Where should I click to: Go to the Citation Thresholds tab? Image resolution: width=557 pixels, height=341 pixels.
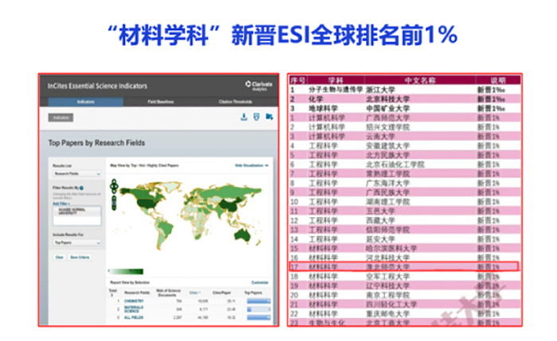(236, 103)
